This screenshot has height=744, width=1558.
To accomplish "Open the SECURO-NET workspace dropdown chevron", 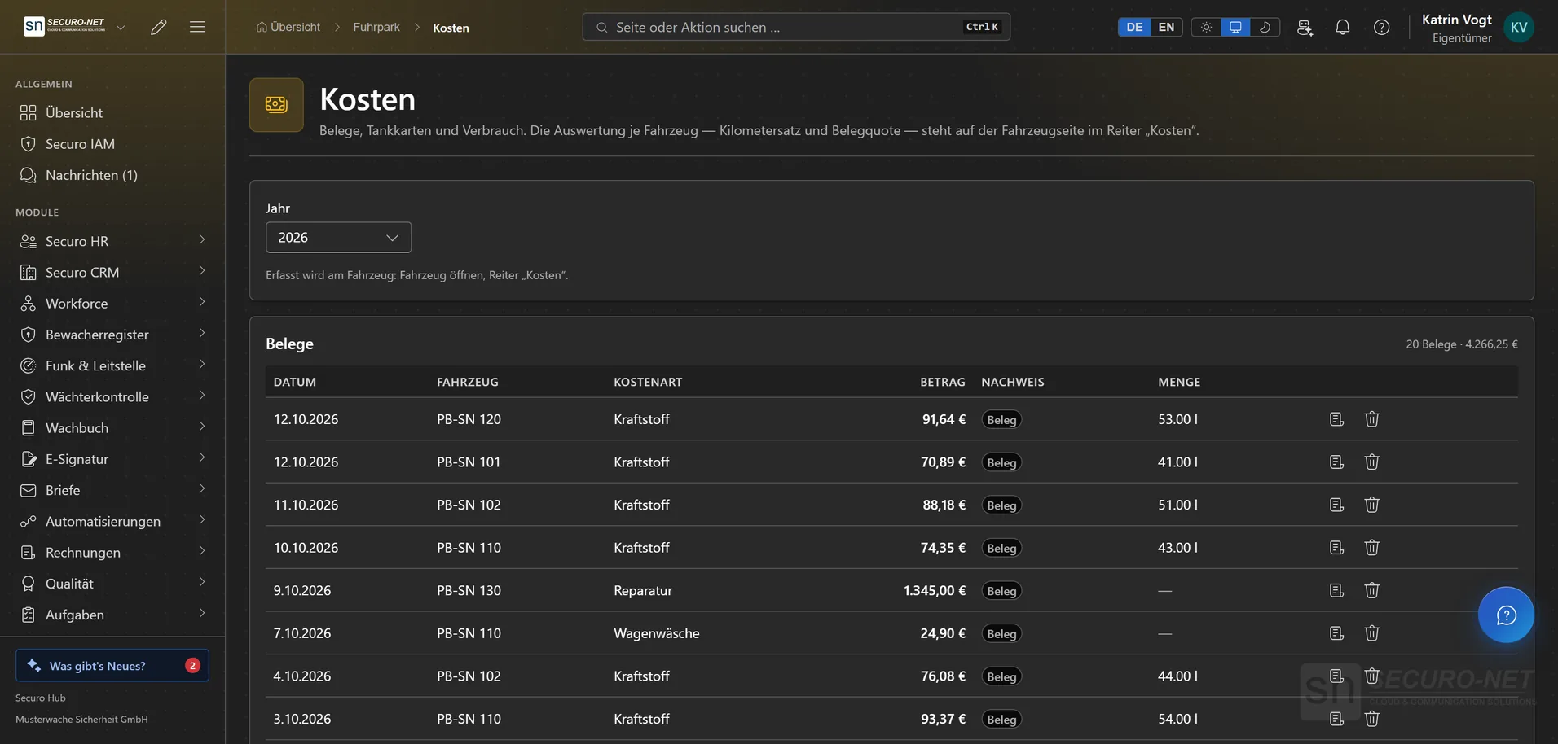I will point(121,27).
